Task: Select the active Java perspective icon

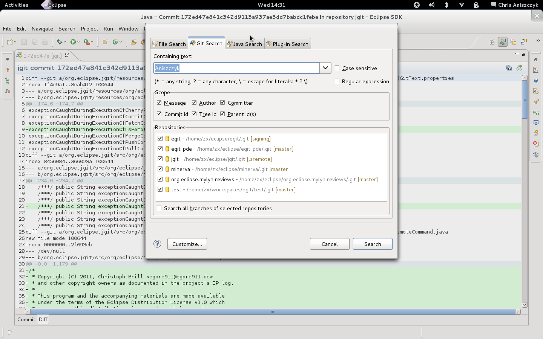Action: [503, 42]
